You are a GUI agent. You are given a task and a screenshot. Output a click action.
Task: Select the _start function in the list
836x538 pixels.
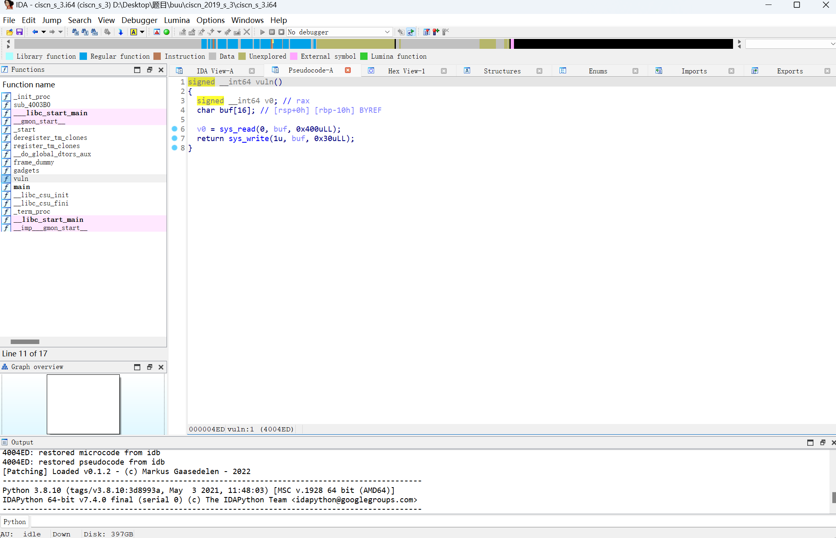[x=83, y=130]
